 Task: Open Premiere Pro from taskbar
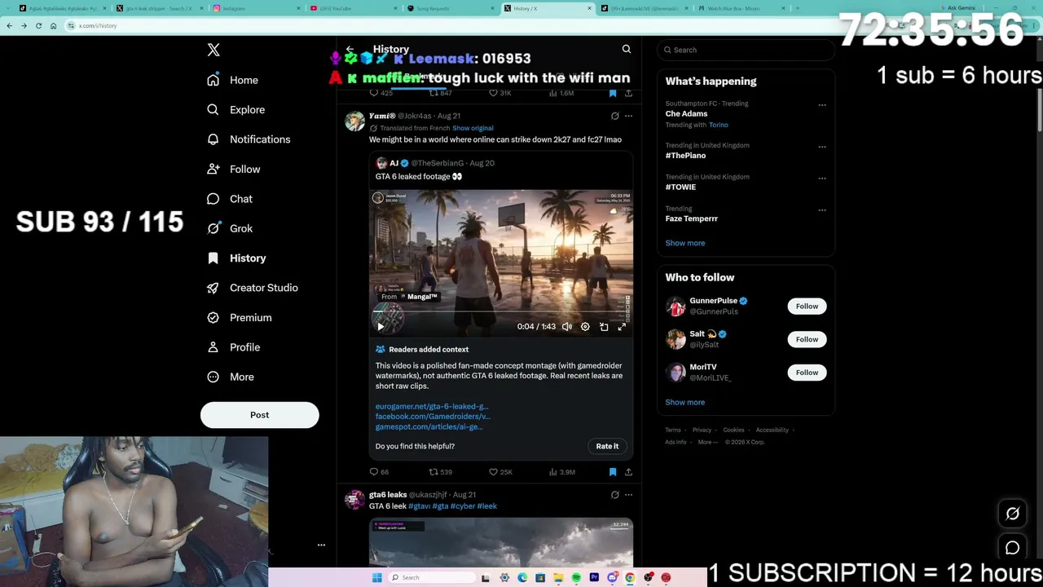click(x=594, y=577)
